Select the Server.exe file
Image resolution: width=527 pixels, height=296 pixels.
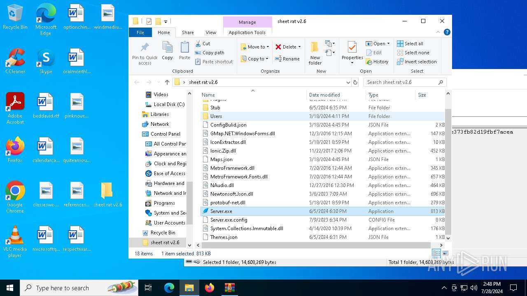pos(322,211)
